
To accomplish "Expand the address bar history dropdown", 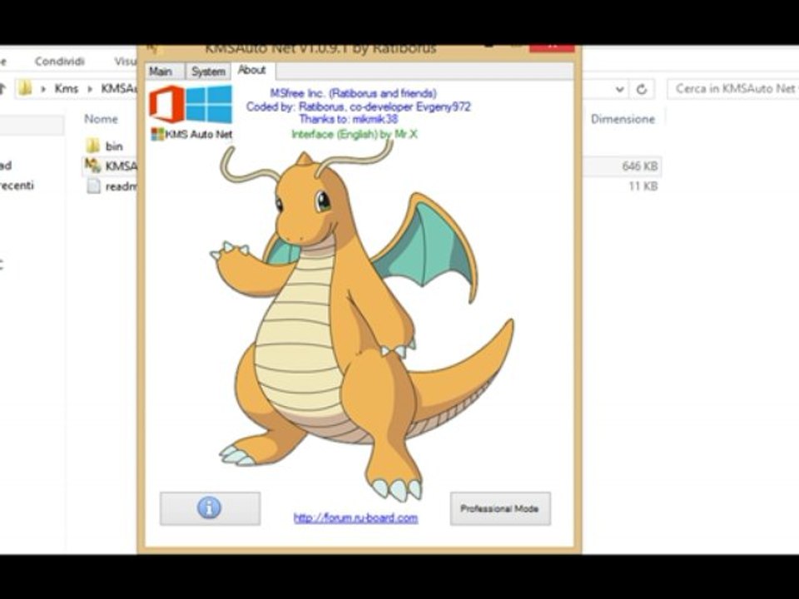I will (x=619, y=89).
